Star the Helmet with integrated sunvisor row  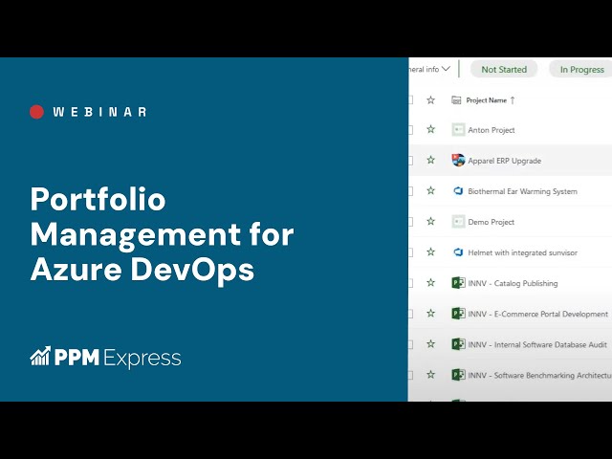point(430,251)
